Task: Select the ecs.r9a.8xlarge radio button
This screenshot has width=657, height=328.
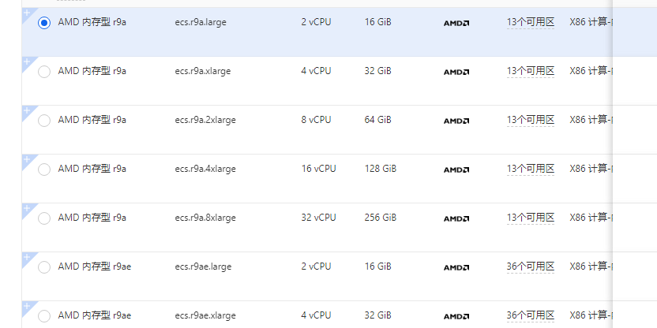Action: pyautogui.click(x=44, y=218)
